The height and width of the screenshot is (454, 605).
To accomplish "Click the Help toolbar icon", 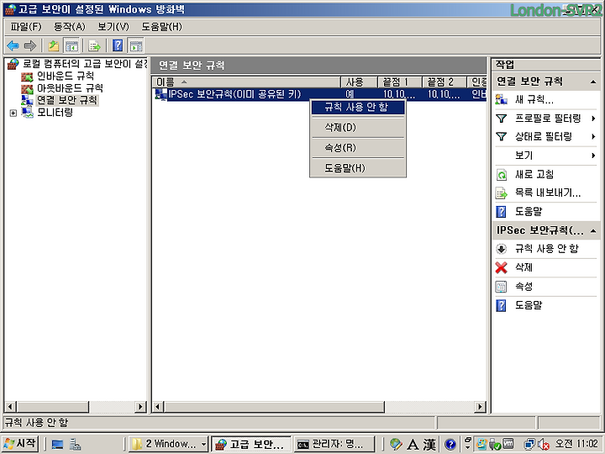I will coord(118,46).
